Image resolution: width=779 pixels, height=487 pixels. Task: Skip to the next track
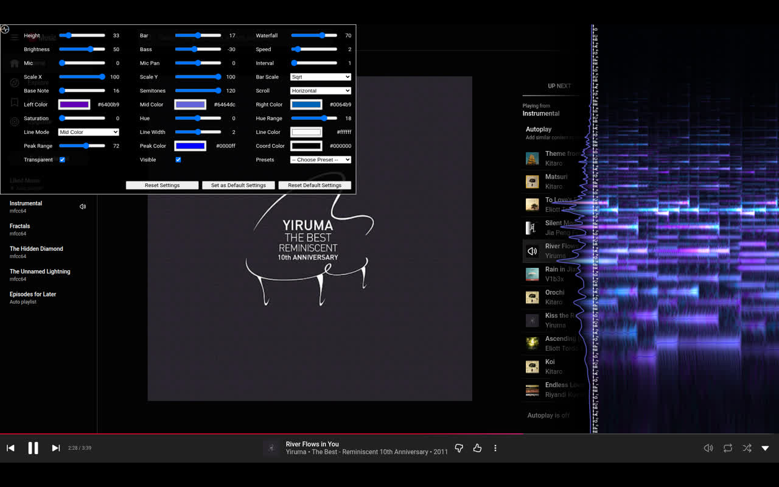[x=56, y=448]
